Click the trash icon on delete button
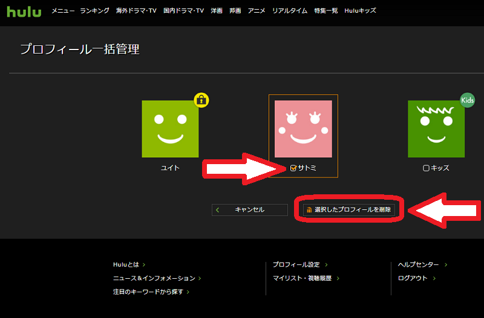 click(309, 210)
